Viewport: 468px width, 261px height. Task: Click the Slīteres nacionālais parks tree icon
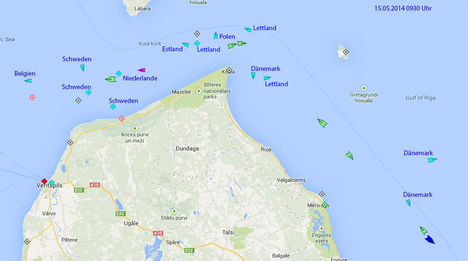click(x=198, y=91)
